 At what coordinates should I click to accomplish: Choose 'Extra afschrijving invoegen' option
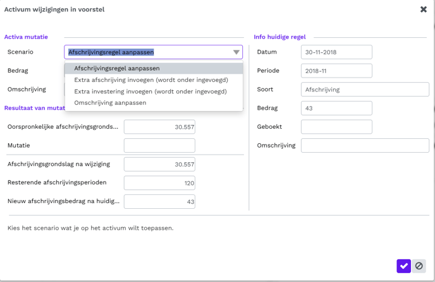(x=150, y=80)
